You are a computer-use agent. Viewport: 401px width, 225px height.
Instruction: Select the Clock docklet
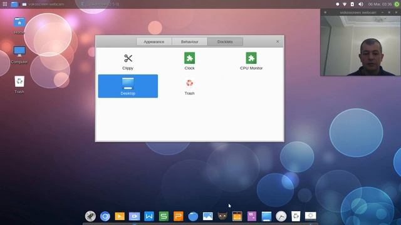[x=189, y=61]
